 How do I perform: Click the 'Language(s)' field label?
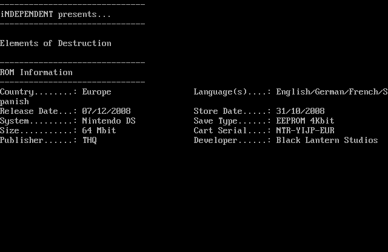click(220, 92)
